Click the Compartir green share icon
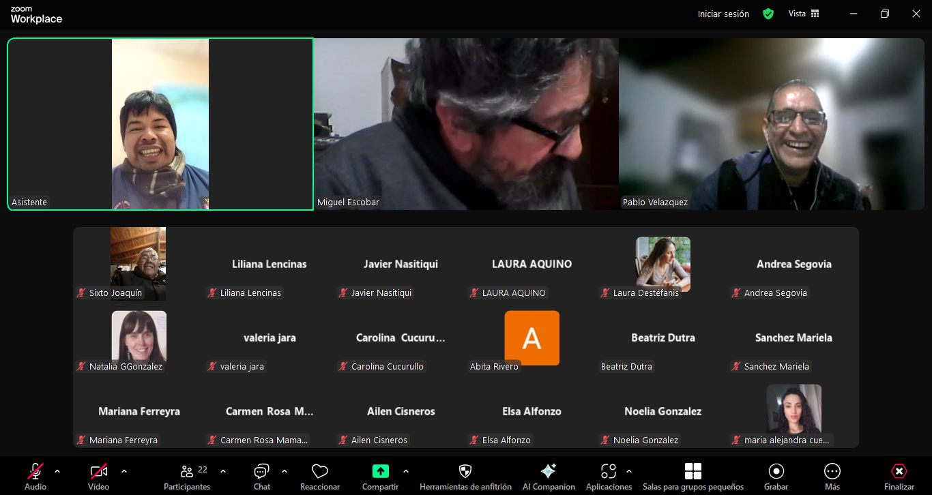932x495 pixels. [380, 471]
